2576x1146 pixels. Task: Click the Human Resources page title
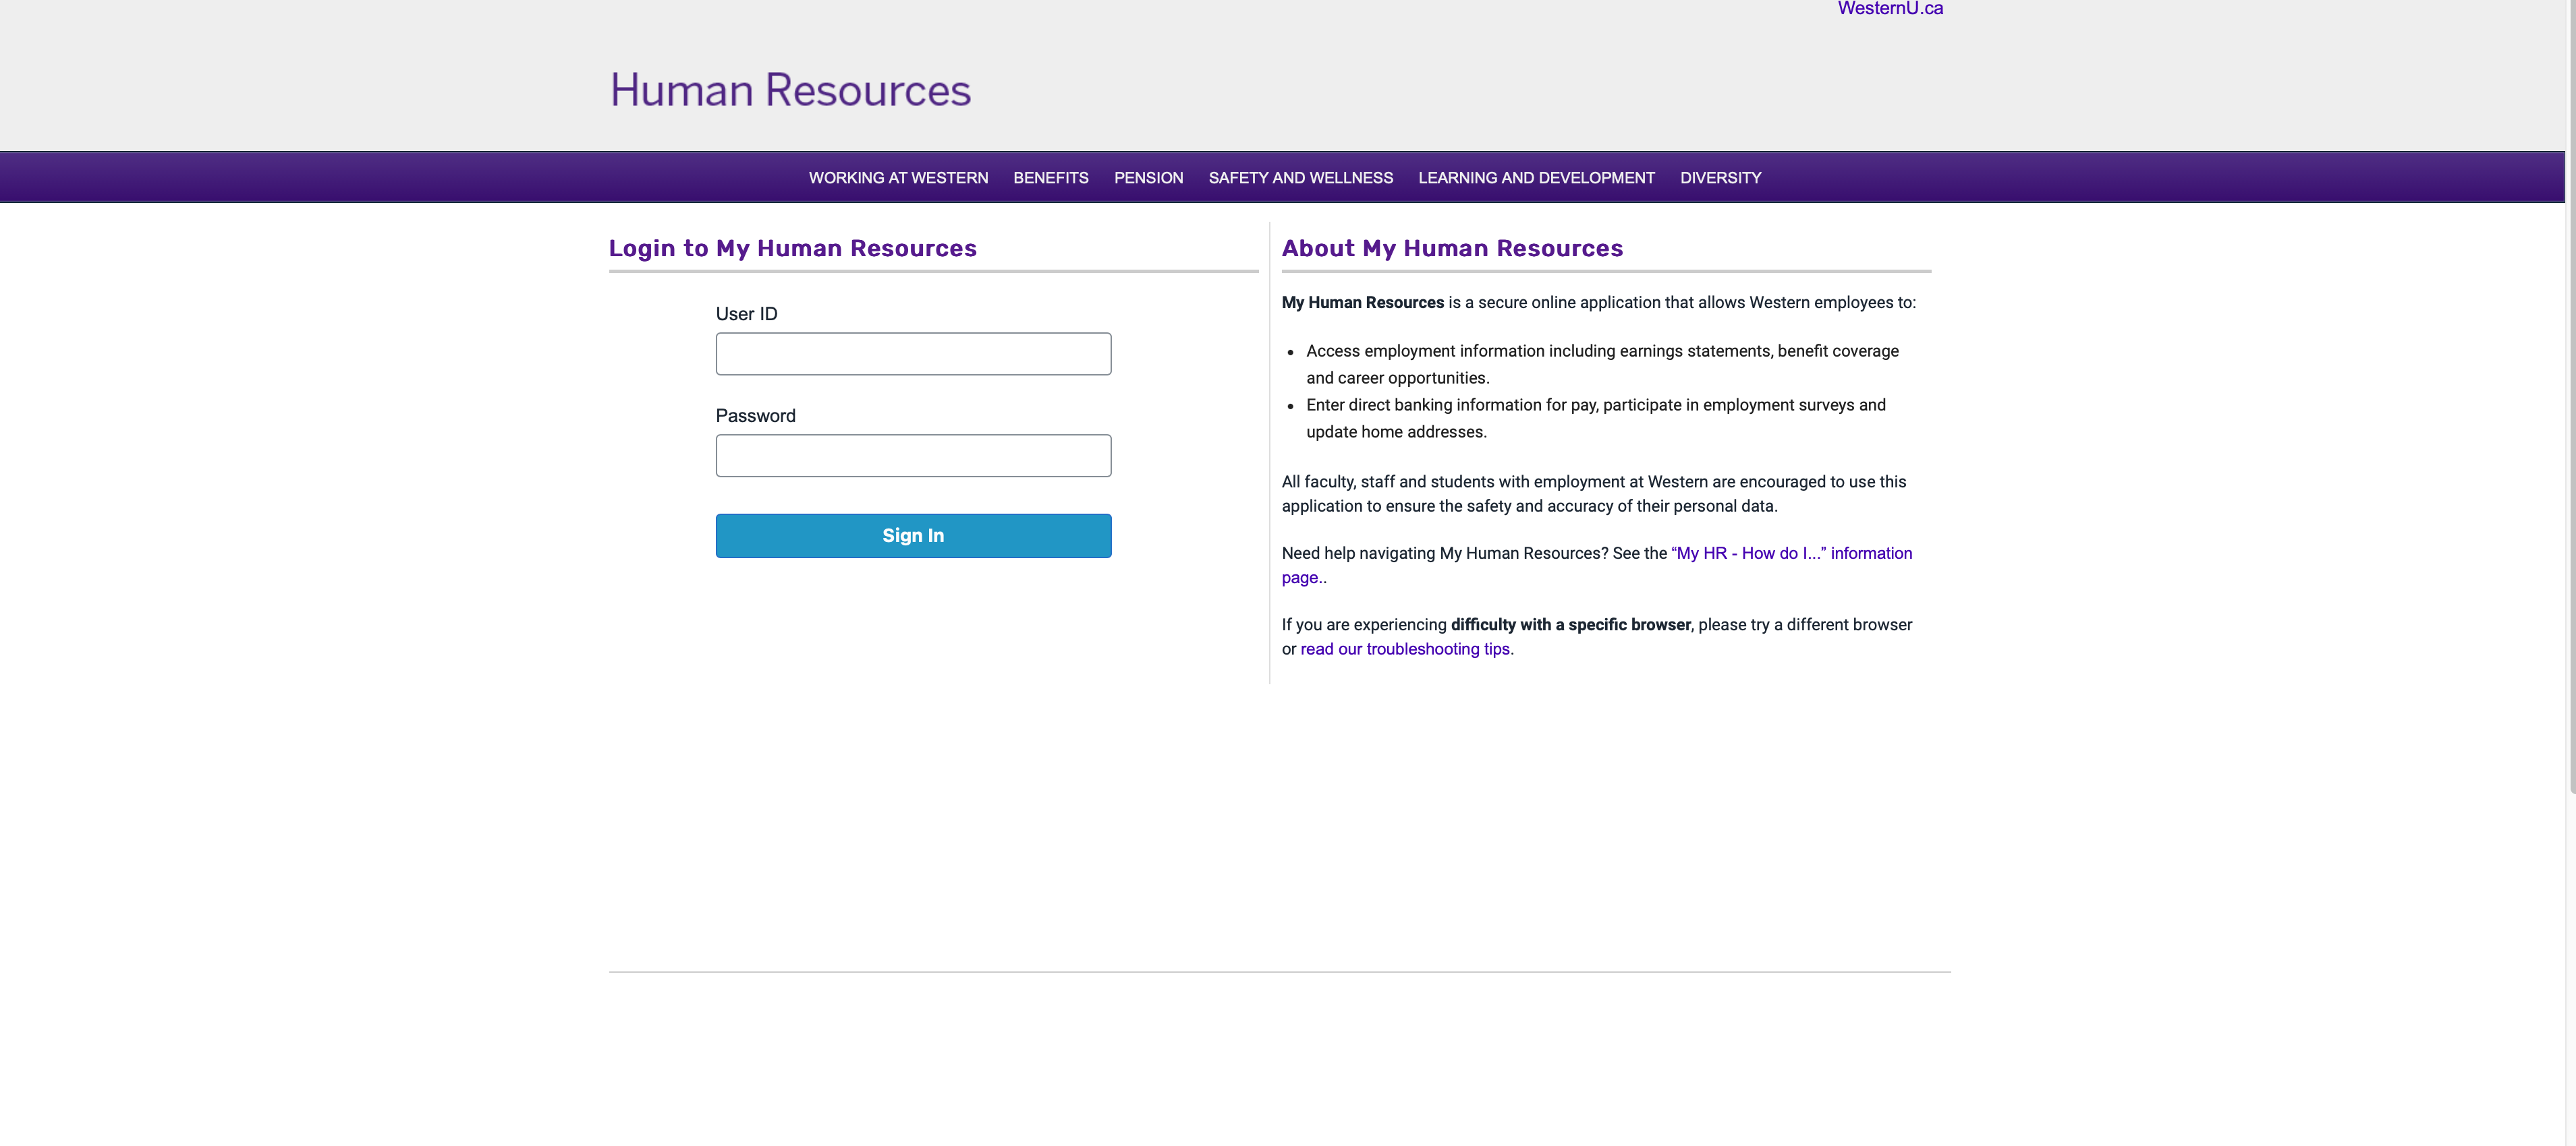click(790, 90)
